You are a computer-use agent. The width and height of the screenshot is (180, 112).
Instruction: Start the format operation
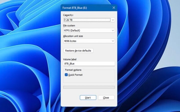pyautogui.click(x=88, y=98)
